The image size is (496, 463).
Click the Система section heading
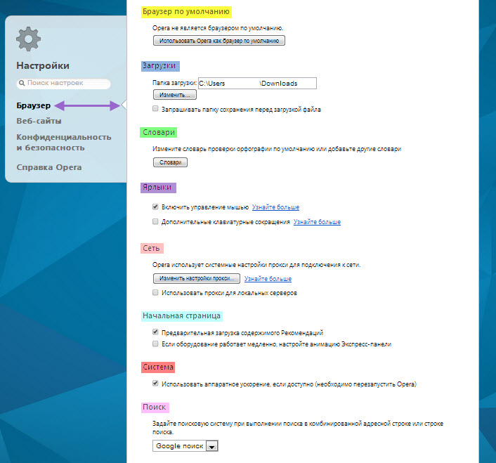click(x=158, y=367)
